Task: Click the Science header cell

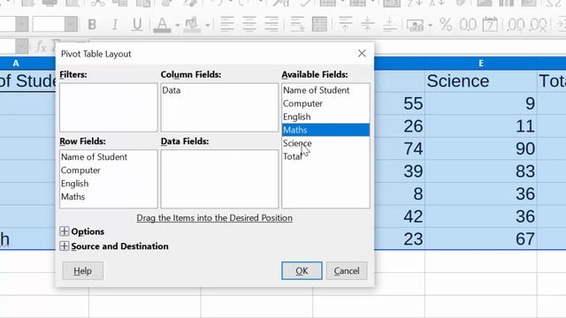Action: click(481, 80)
